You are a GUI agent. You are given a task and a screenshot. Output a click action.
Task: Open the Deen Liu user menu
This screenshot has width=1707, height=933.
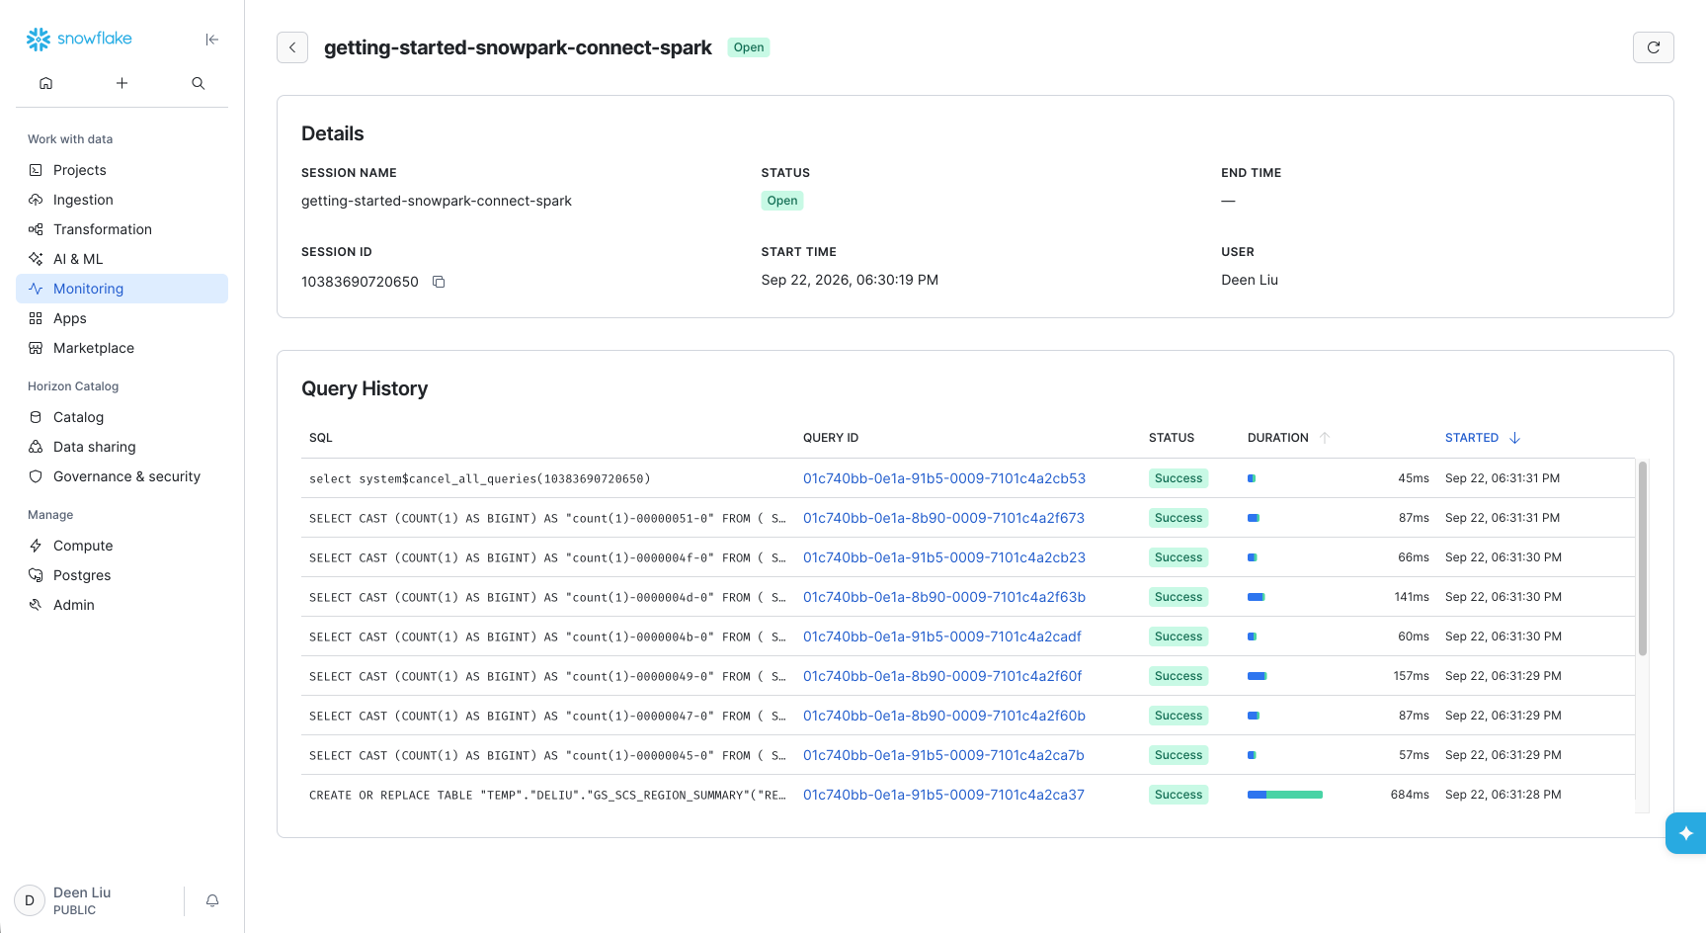click(82, 900)
